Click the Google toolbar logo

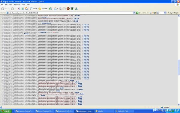point(153,13)
